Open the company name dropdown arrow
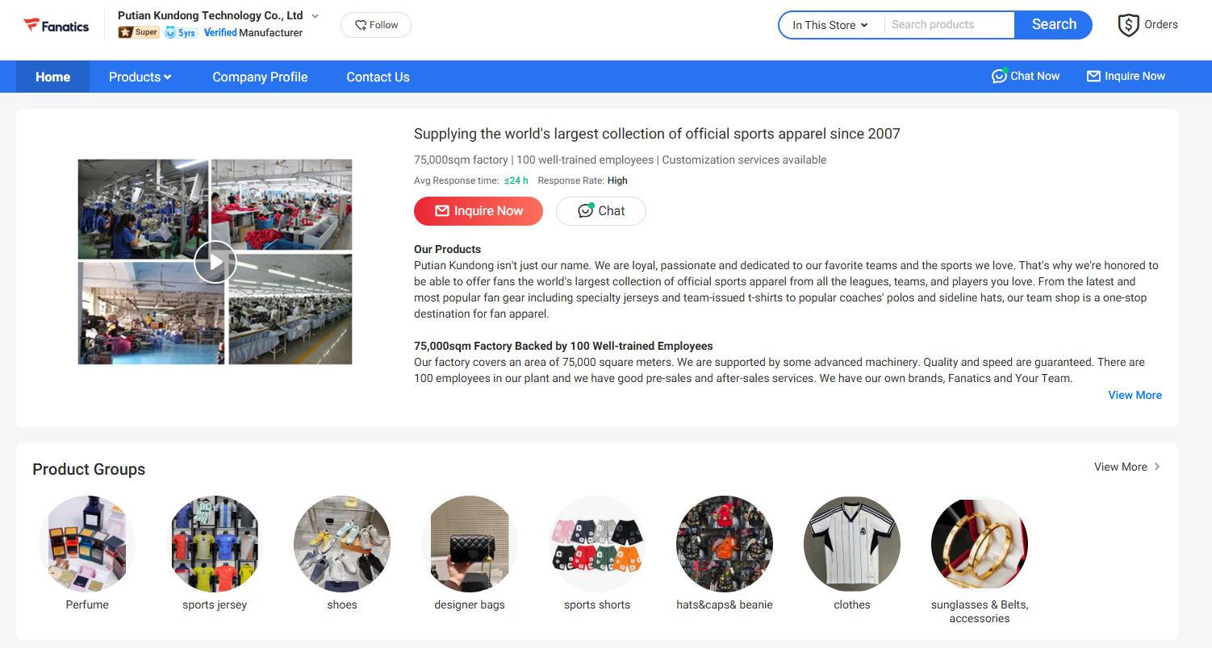1212x648 pixels. click(x=315, y=15)
